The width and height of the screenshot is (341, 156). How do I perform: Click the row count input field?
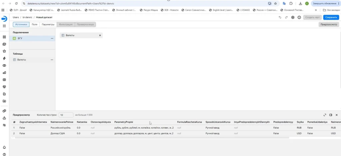click(x=66, y=115)
